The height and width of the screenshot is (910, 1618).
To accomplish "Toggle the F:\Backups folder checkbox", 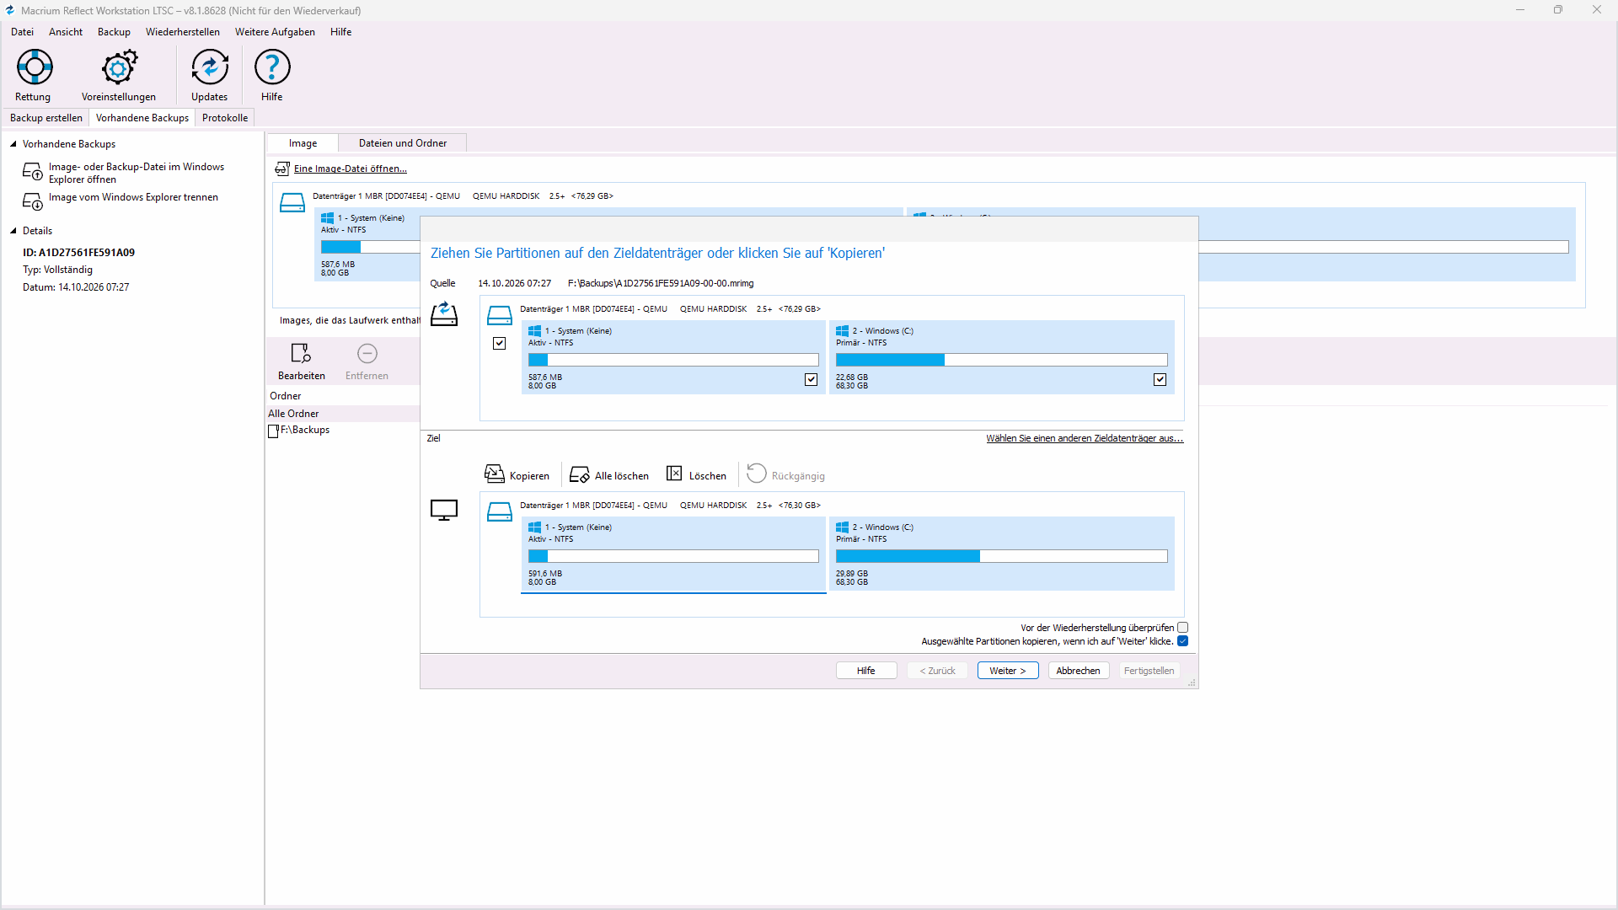I will pos(273,431).
